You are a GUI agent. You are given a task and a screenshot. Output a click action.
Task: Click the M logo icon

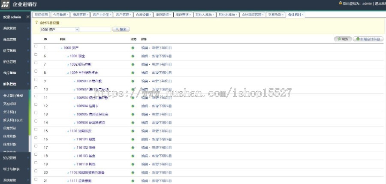tap(6, 4)
